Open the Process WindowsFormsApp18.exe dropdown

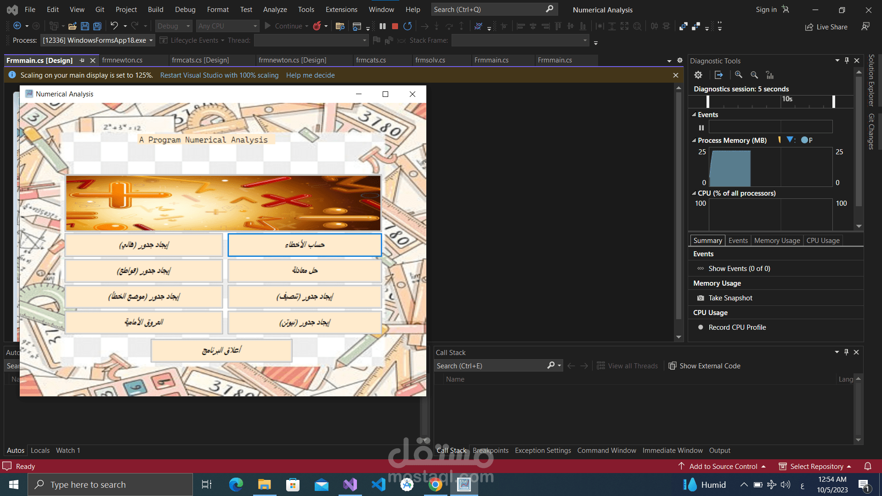pos(97,40)
